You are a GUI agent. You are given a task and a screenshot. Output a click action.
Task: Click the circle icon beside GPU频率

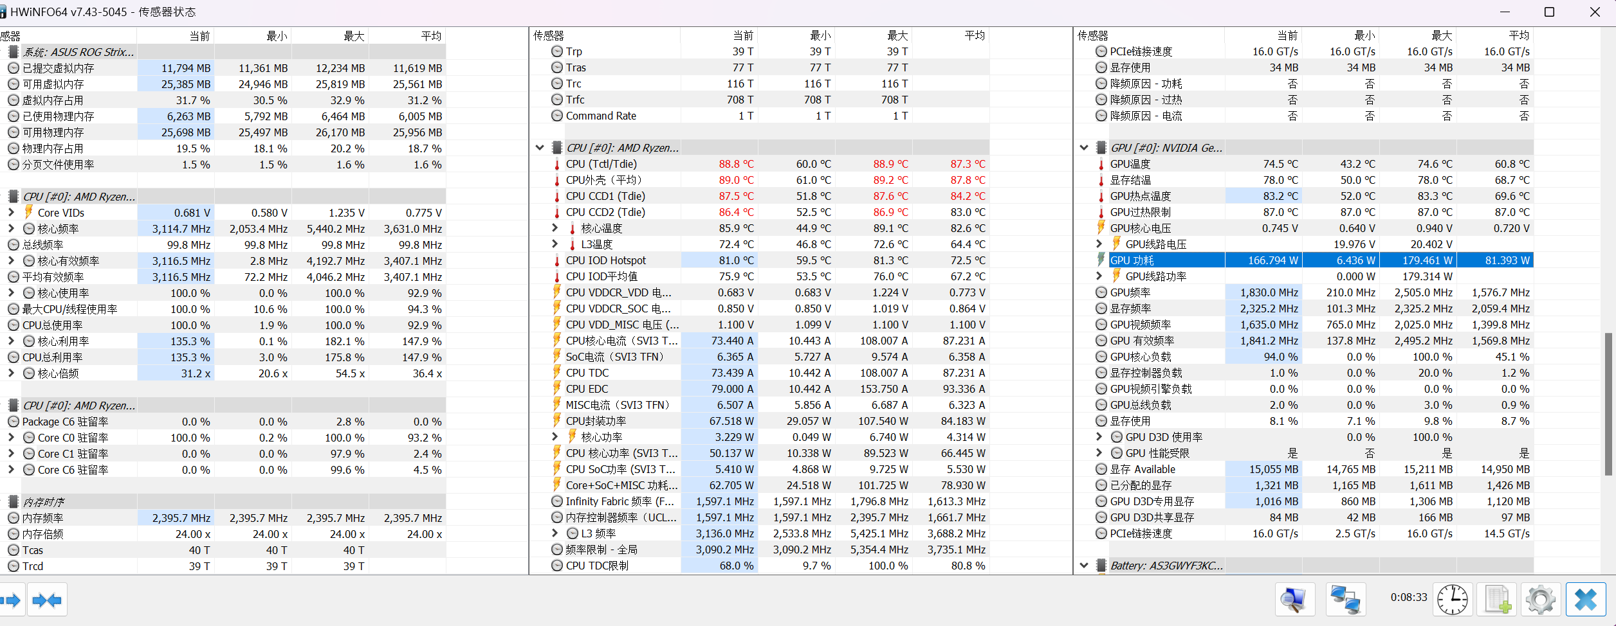coord(1101,292)
